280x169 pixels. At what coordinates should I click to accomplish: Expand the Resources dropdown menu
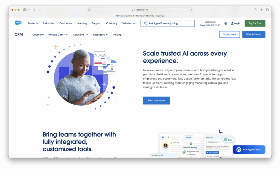coord(101,35)
